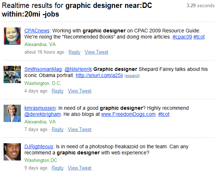215x172 pixels.
Task: Visit the @derekbrigham mention
Action: click(x=42, y=114)
